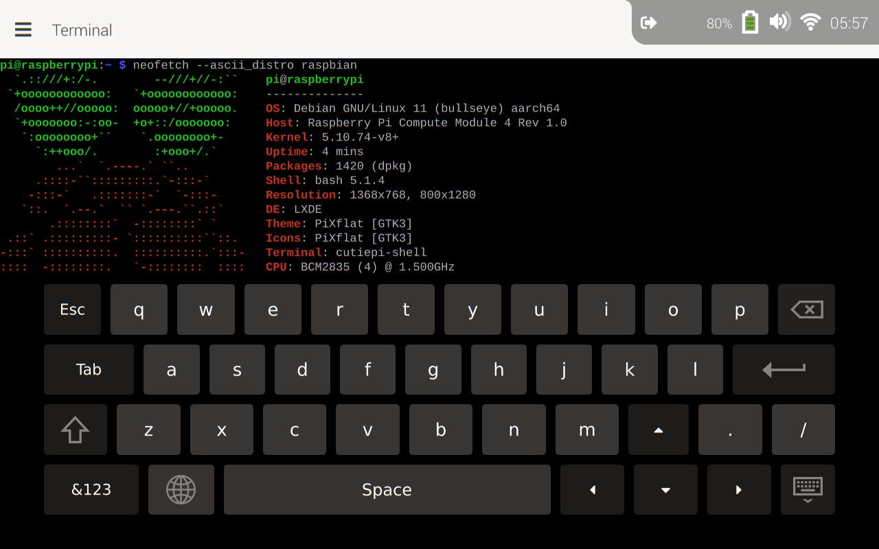879x549 pixels.
Task: Tap the slash key
Action: [x=803, y=430]
